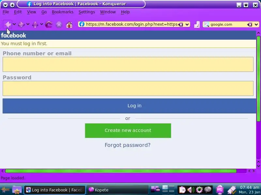Viewport: 261px width, 195px height.
Task: Click the gear tray icon
Action: point(199,189)
